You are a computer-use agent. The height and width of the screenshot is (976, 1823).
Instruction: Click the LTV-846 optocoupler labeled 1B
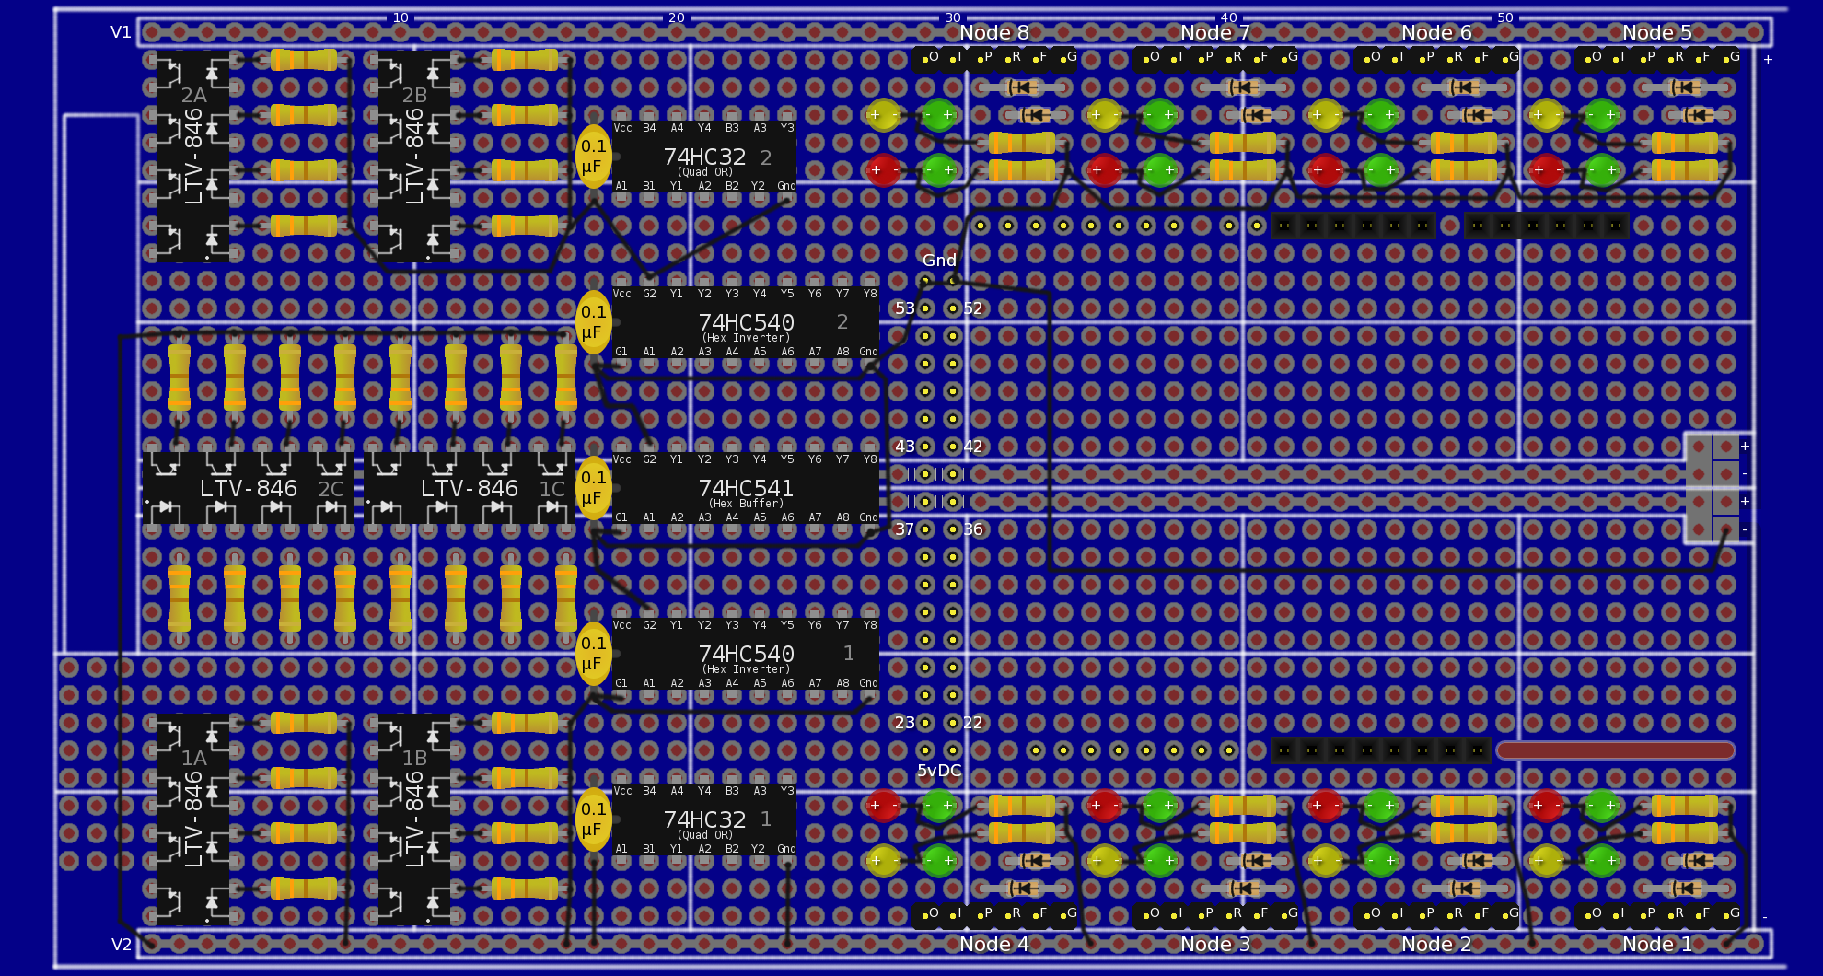coord(414,819)
